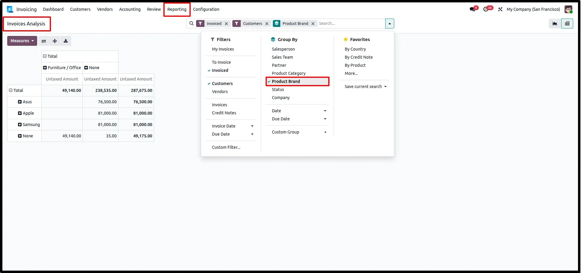Click the 76,500.00 Asus None cell
581x273 pixels.
click(100, 102)
